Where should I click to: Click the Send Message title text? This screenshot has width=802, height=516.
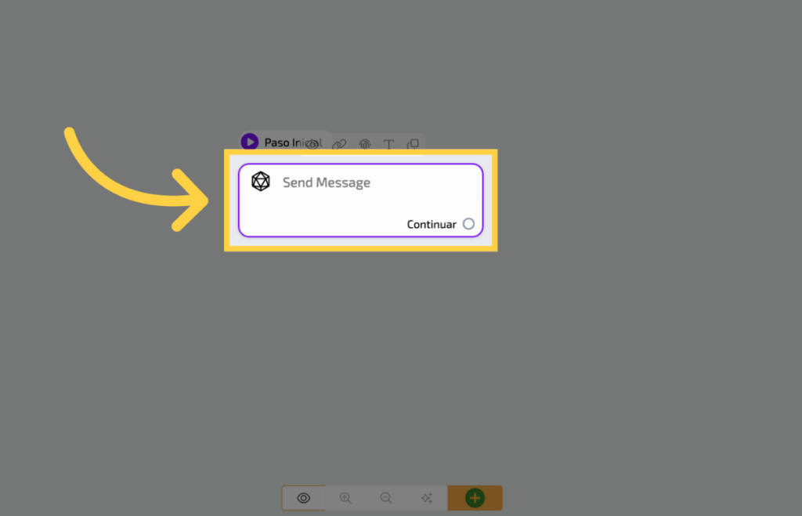[327, 182]
